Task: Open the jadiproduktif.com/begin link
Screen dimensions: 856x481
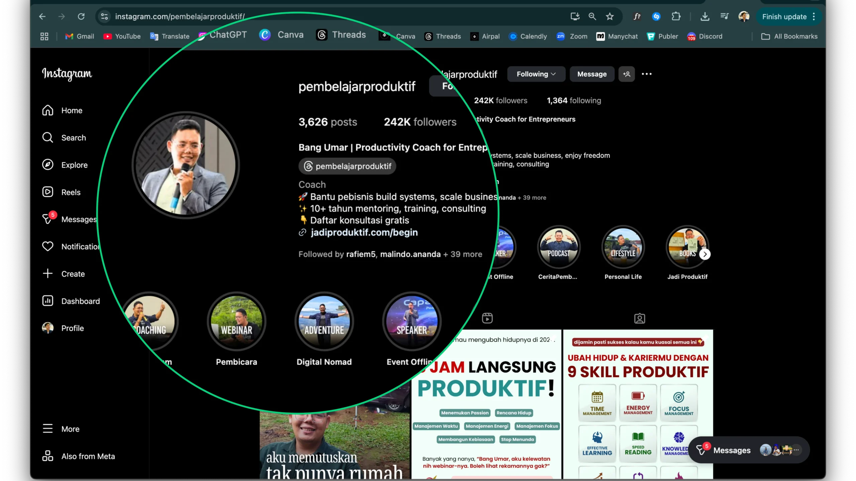Action: point(364,232)
